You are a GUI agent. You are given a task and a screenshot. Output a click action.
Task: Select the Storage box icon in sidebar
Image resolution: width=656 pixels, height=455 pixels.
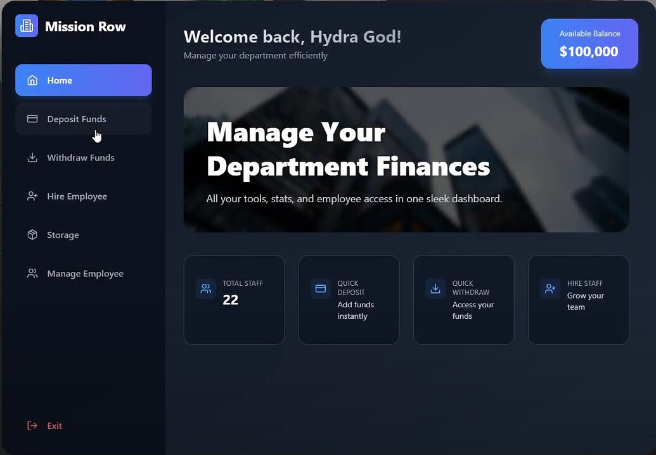tap(32, 234)
